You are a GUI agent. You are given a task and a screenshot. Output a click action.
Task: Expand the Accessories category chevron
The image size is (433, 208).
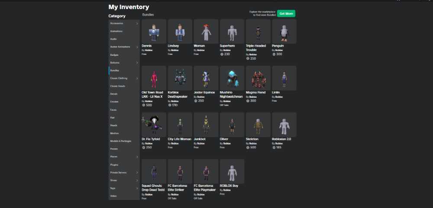pyautogui.click(x=137, y=23)
